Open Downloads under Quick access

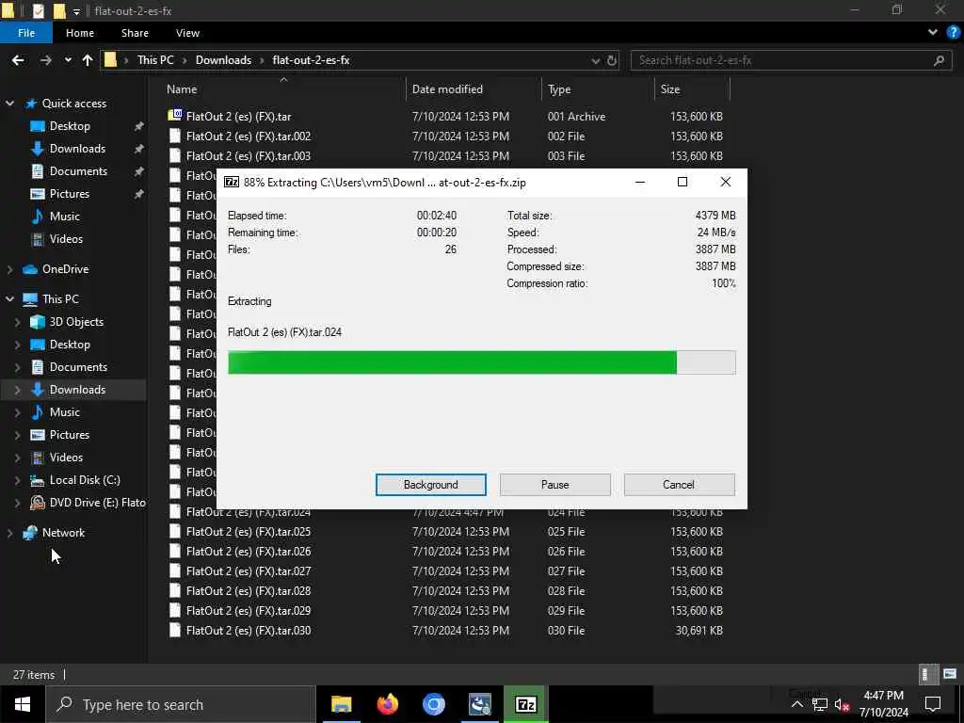point(77,149)
